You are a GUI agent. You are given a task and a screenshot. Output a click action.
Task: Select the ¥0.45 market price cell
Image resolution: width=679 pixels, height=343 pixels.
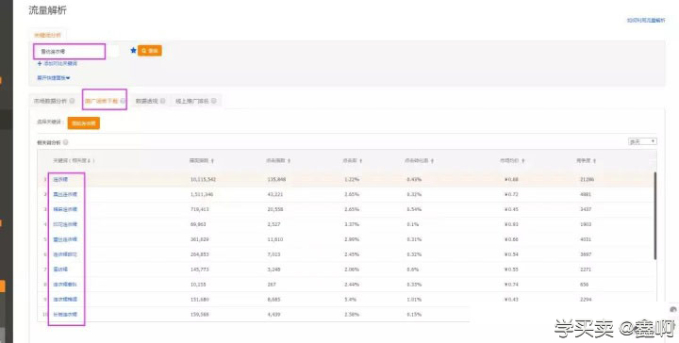click(511, 209)
